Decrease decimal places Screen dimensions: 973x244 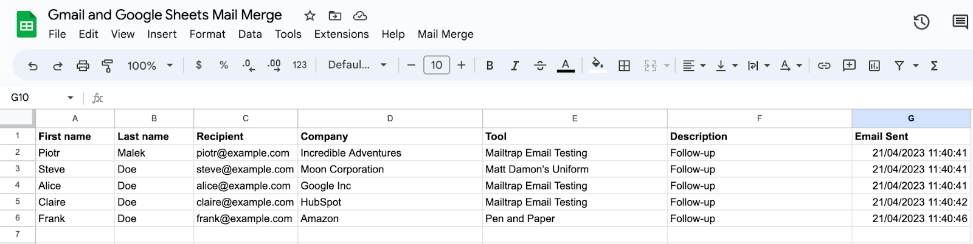249,66
